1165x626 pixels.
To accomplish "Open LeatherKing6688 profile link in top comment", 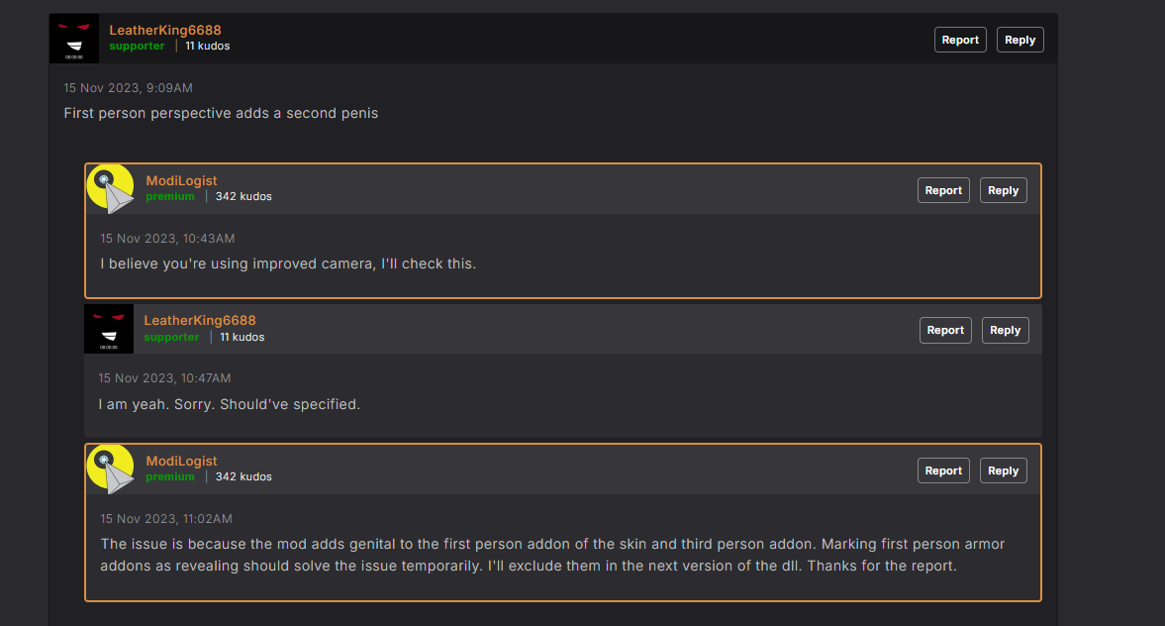I will click(x=165, y=30).
